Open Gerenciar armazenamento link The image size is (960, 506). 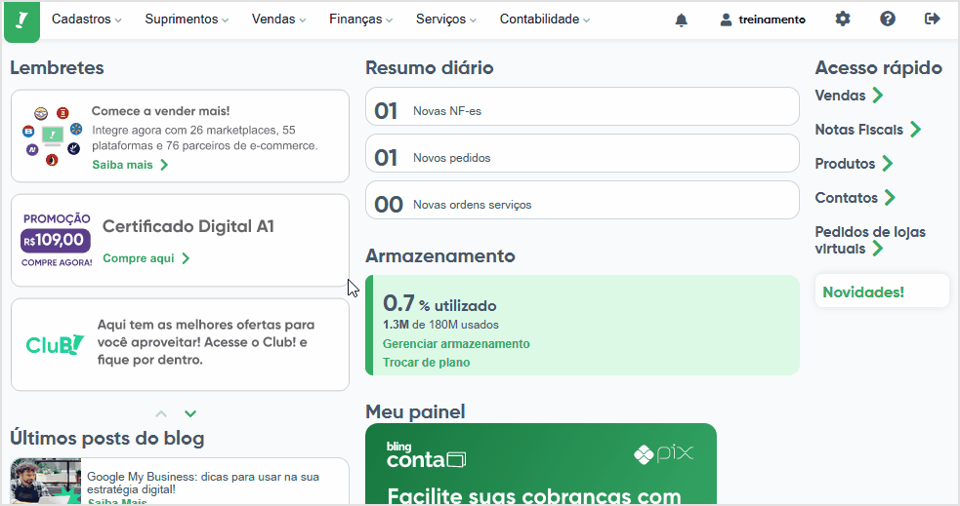pos(456,344)
